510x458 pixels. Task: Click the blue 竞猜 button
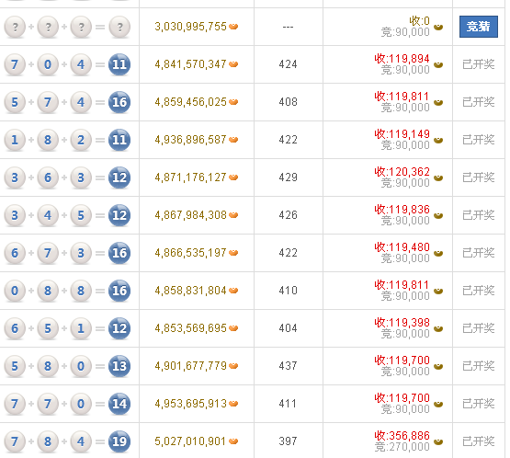tap(478, 27)
